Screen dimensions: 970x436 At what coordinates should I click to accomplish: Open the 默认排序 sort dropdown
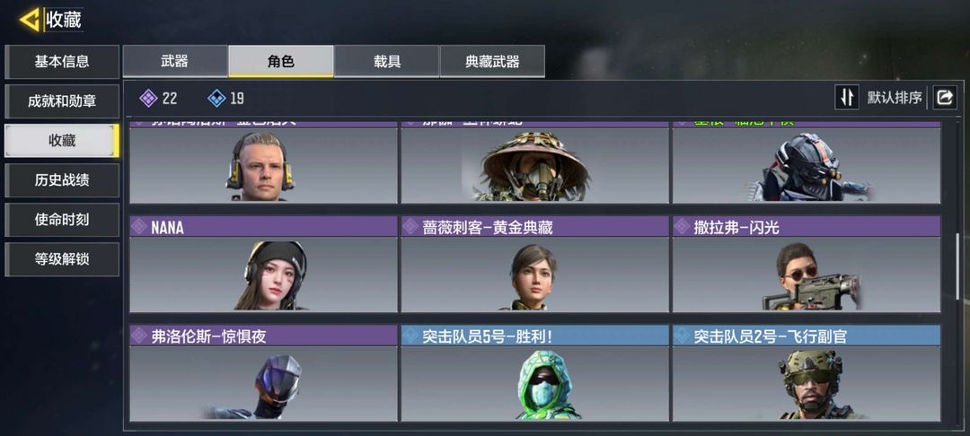tap(894, 98)
